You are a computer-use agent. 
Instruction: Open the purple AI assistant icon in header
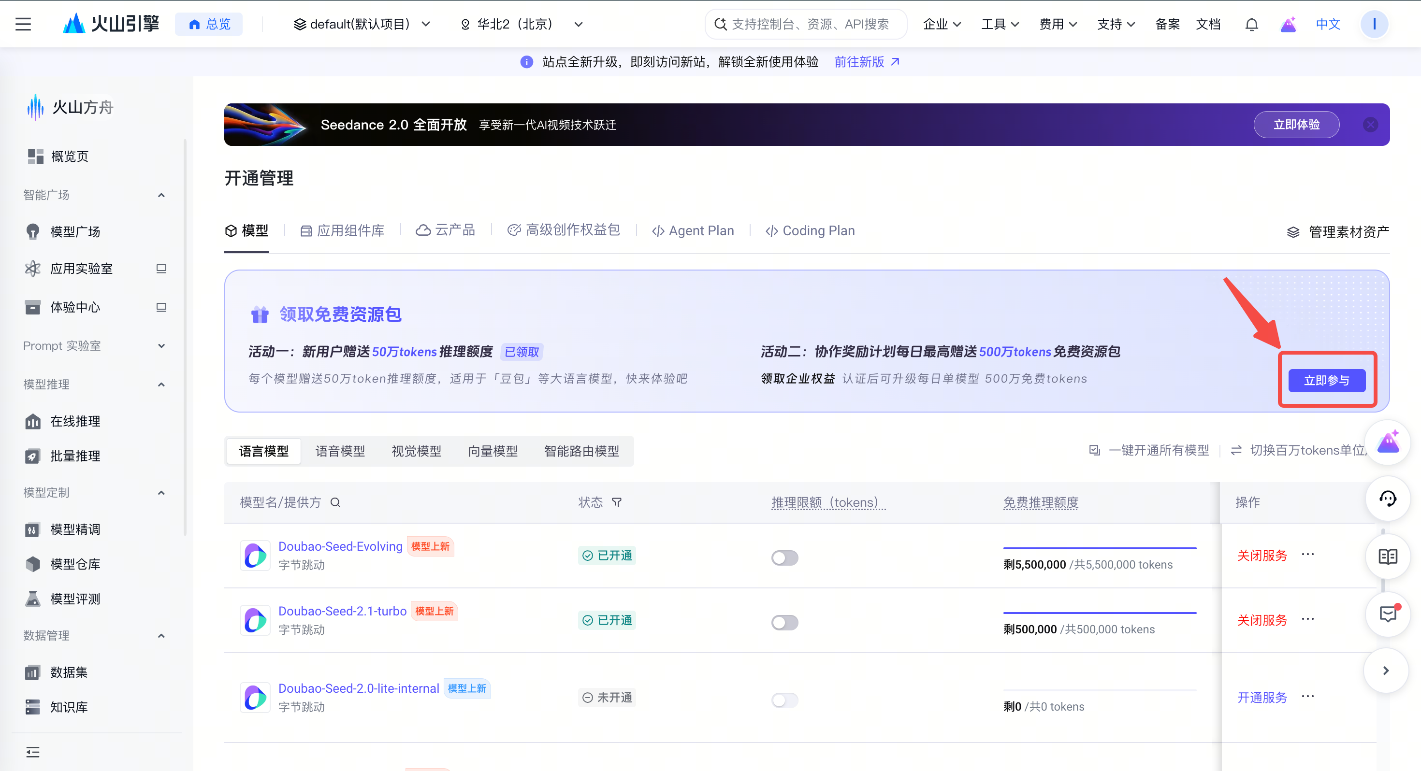[x=1288, y=24]
